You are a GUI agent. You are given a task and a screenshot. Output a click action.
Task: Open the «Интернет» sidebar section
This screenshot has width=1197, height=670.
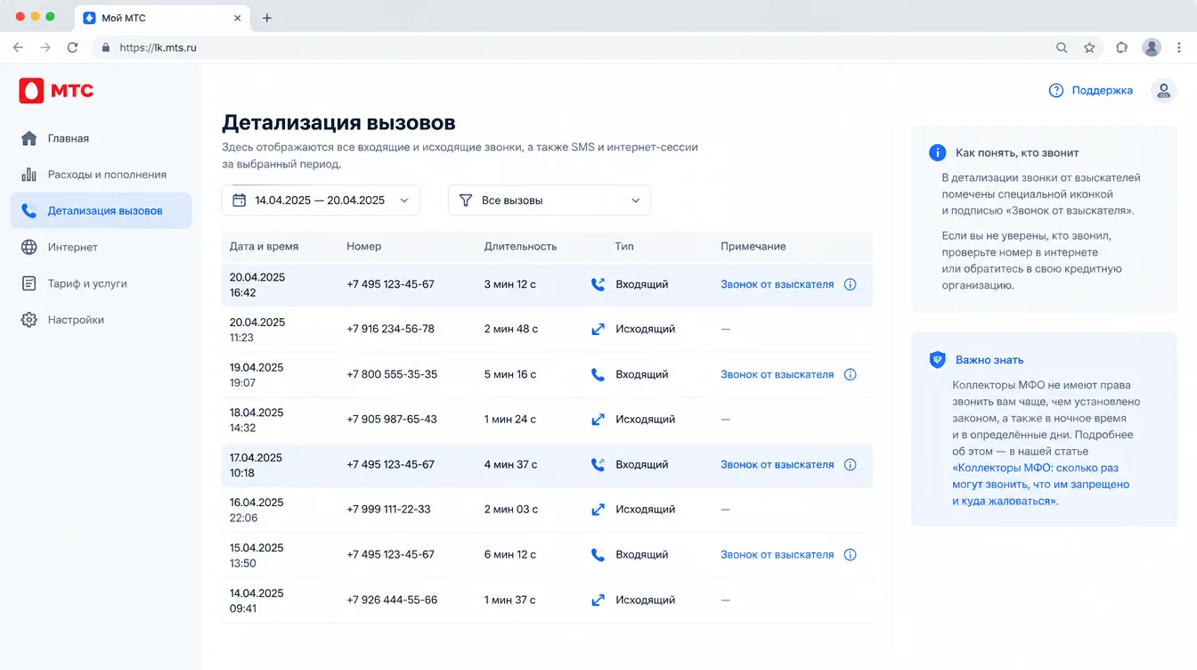[x=101, y=247]
